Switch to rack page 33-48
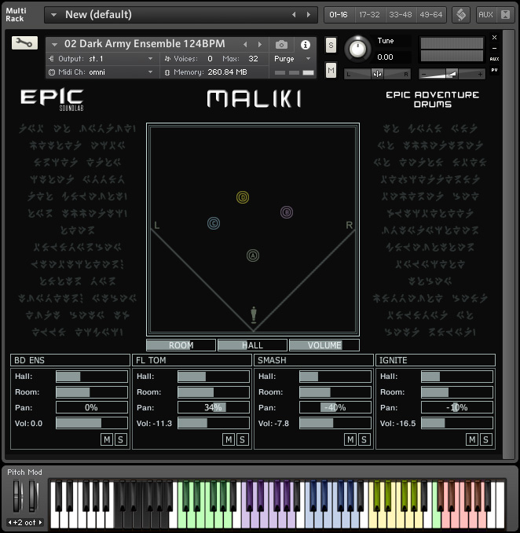Viewport: 520px width, 533px height. tap(400, 15)
